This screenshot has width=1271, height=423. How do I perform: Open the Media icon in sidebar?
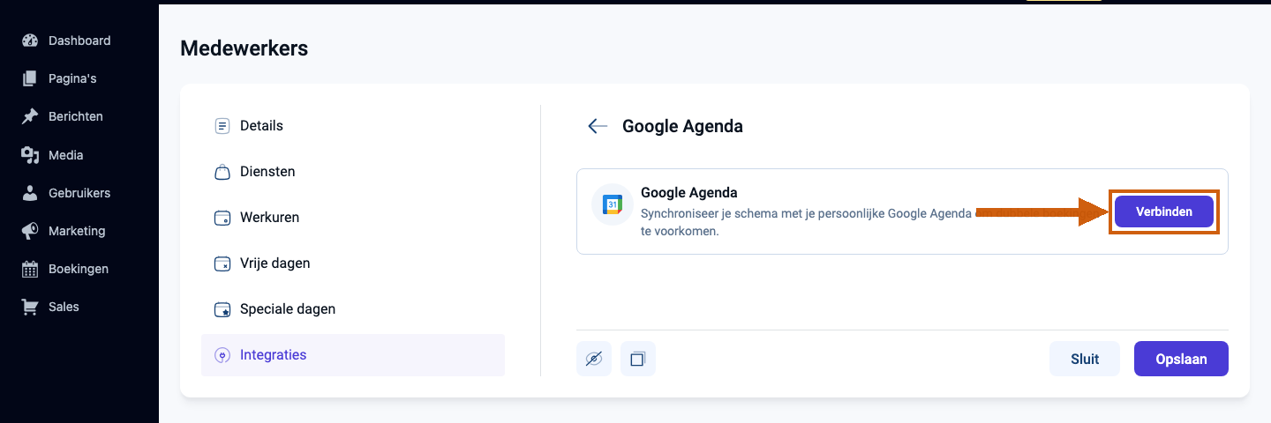pos(31,155)
